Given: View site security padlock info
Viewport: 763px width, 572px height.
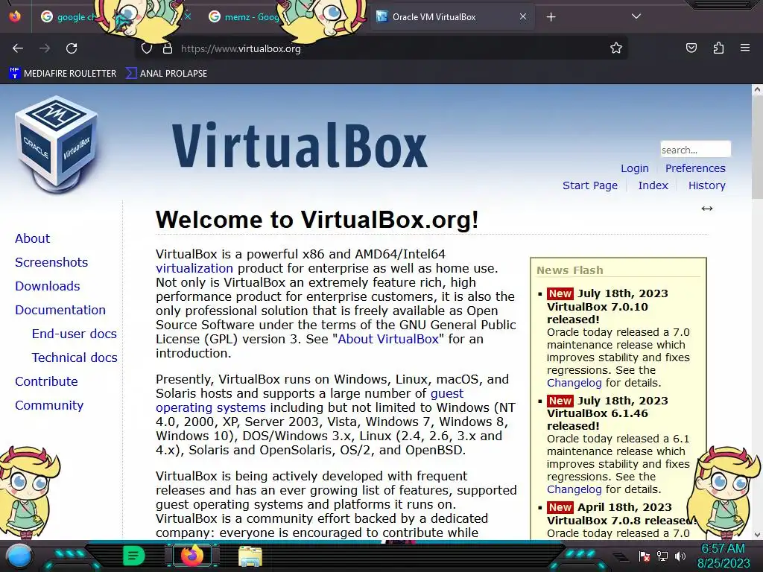Looking at the screenshot, I should coord(168,48).
